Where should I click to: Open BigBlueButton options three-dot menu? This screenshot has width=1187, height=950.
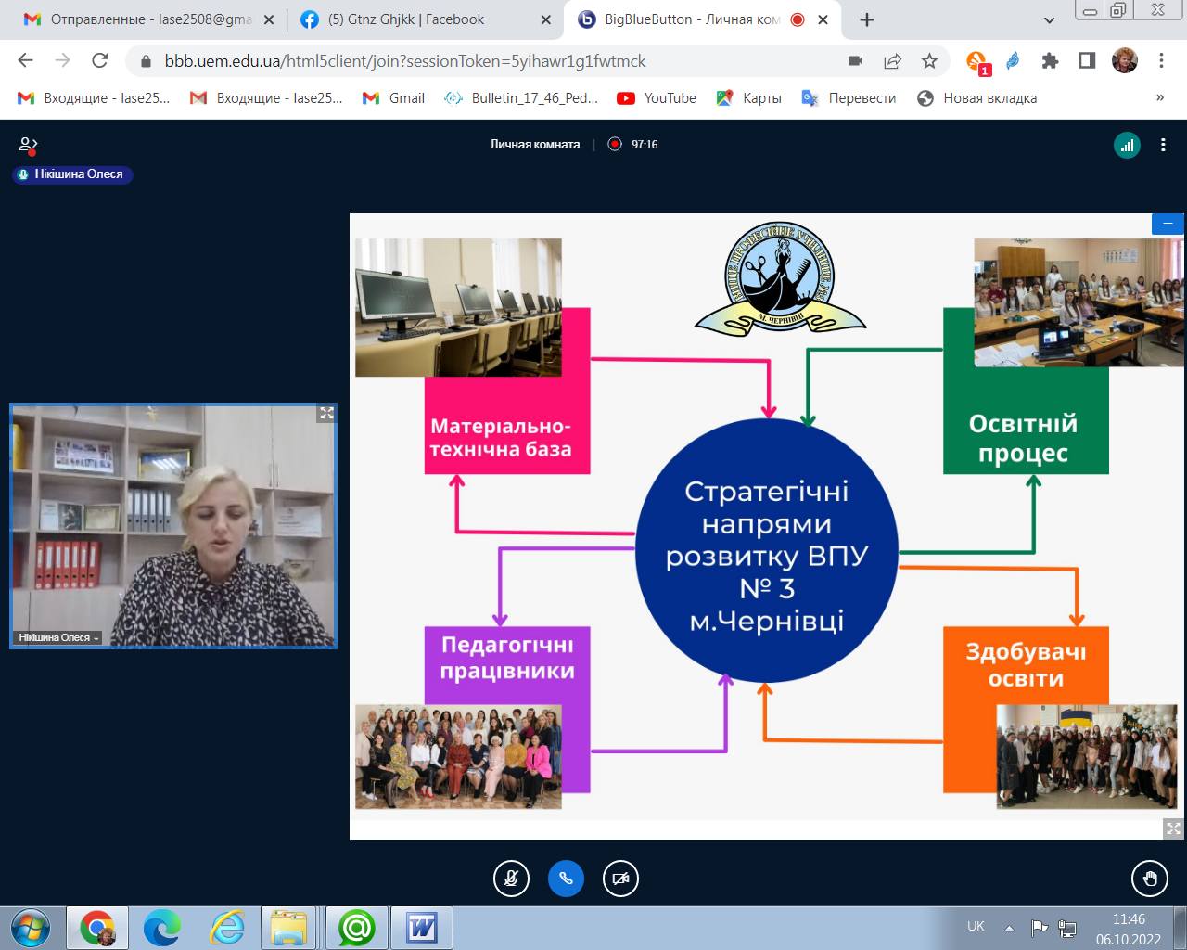tap(1163, 145)
